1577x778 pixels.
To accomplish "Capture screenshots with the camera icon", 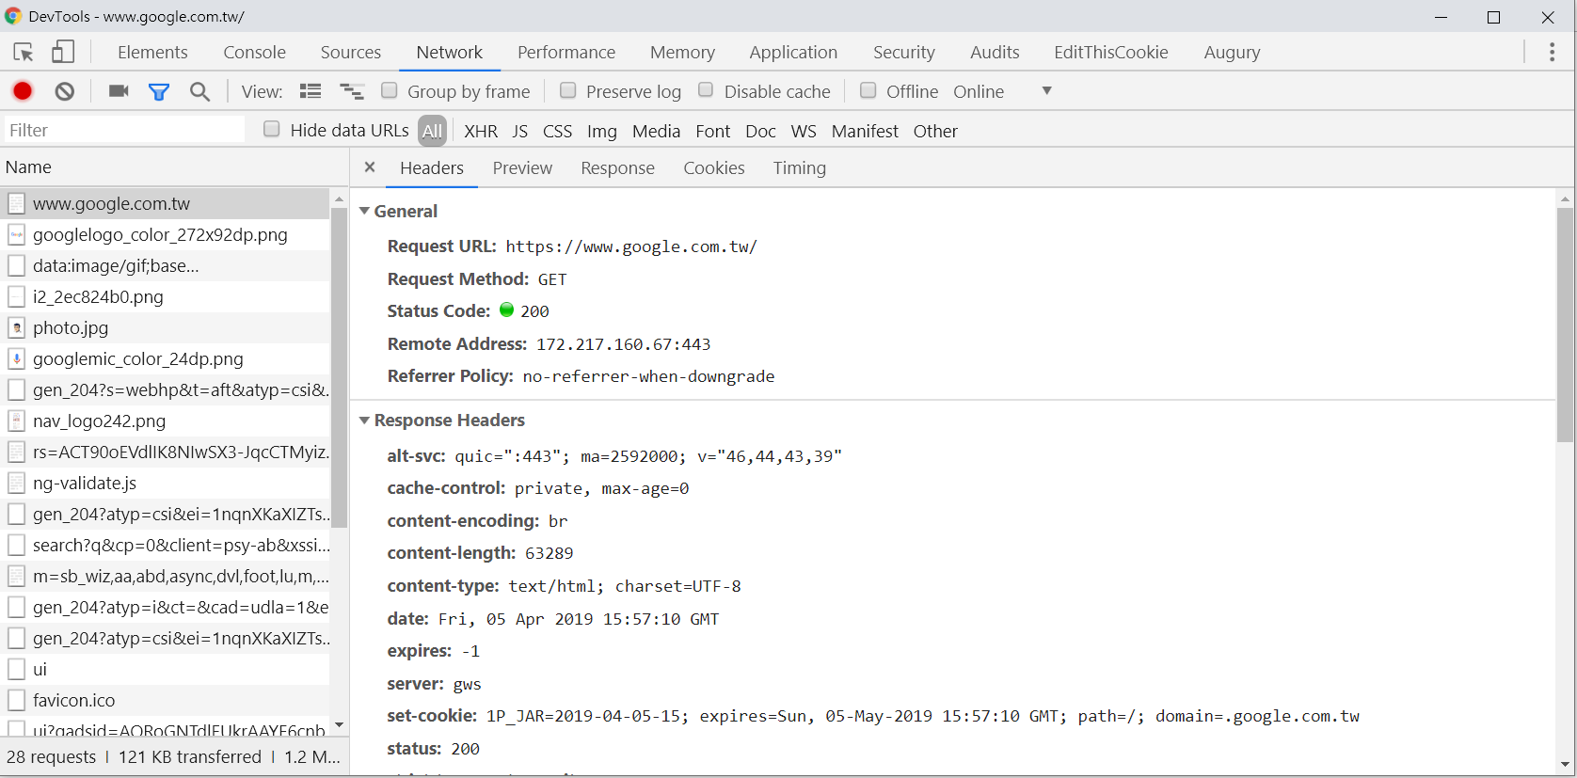I will click(x=119, y=90).
